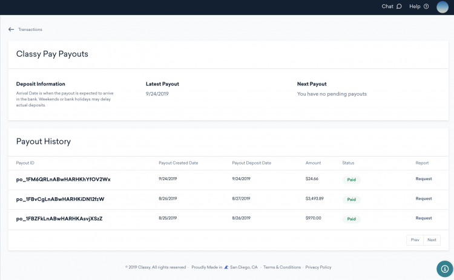Click the teal info button in the corner
Screen dimensions: 454x280
pos(445,269)
